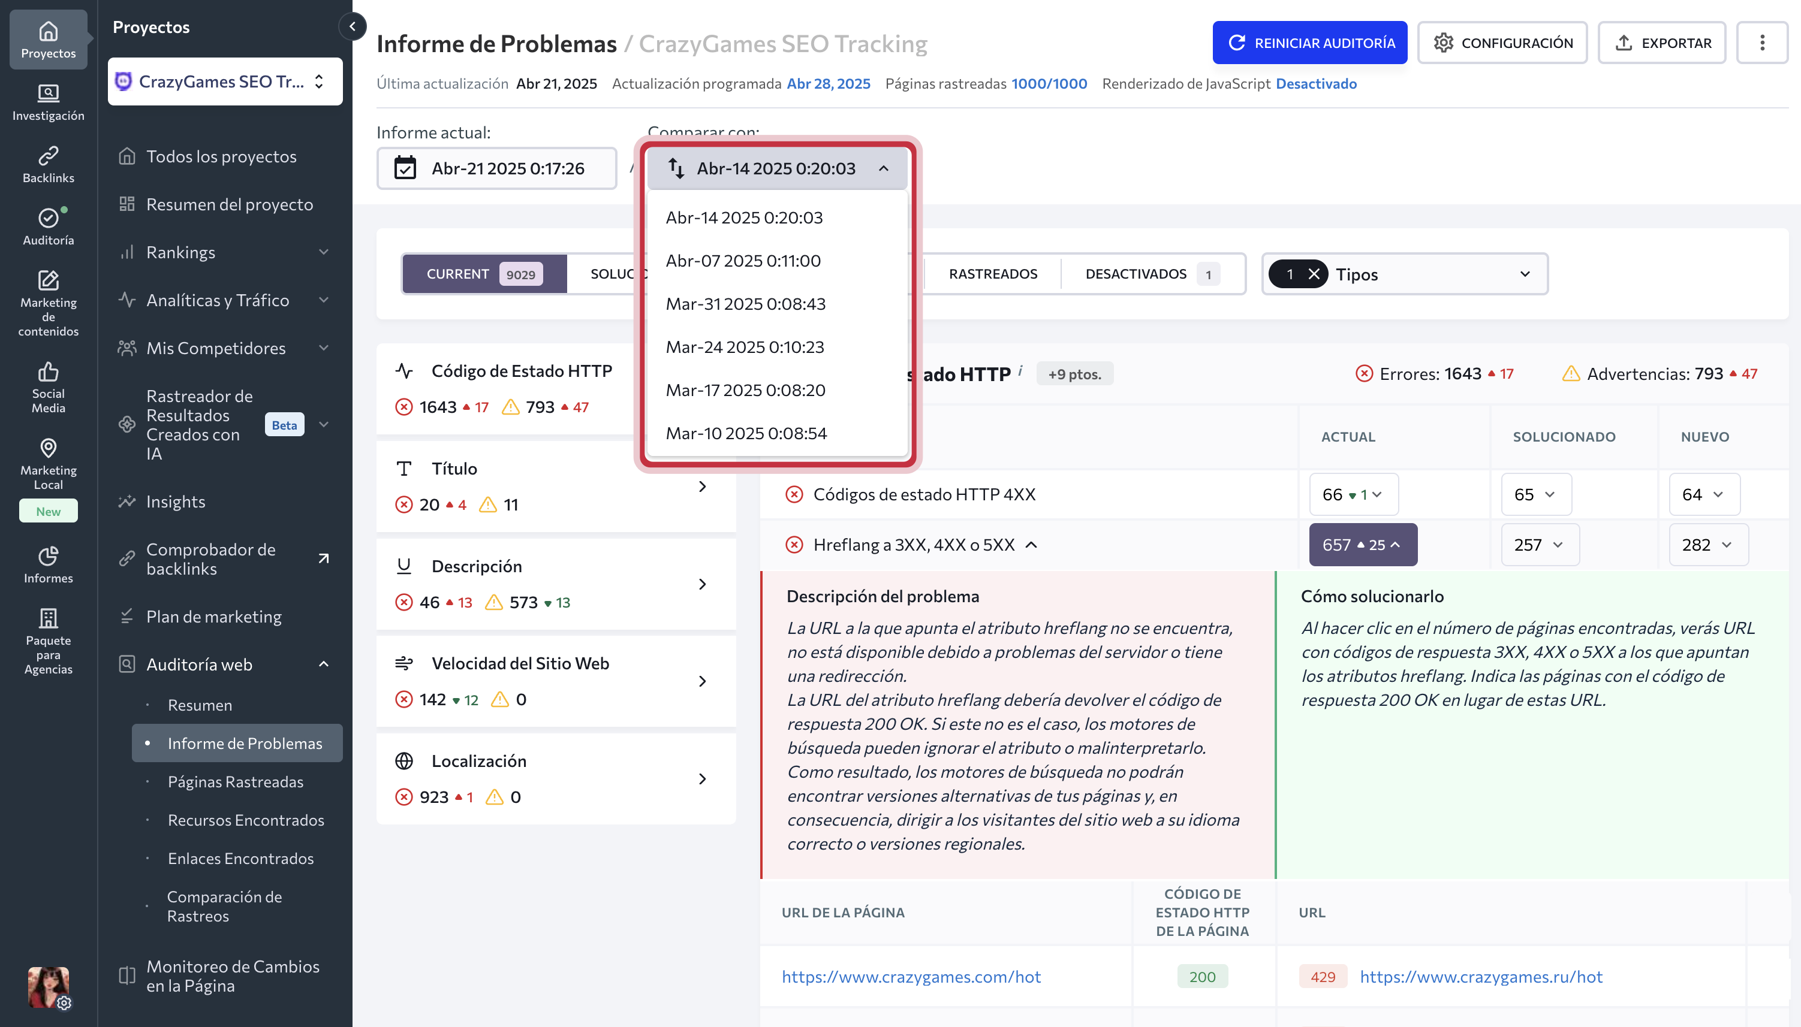Open the 66 actual count dropdown
Image resolution: width=1801 pixels, height=1027 pixels.
click(x=1354, y=494)
